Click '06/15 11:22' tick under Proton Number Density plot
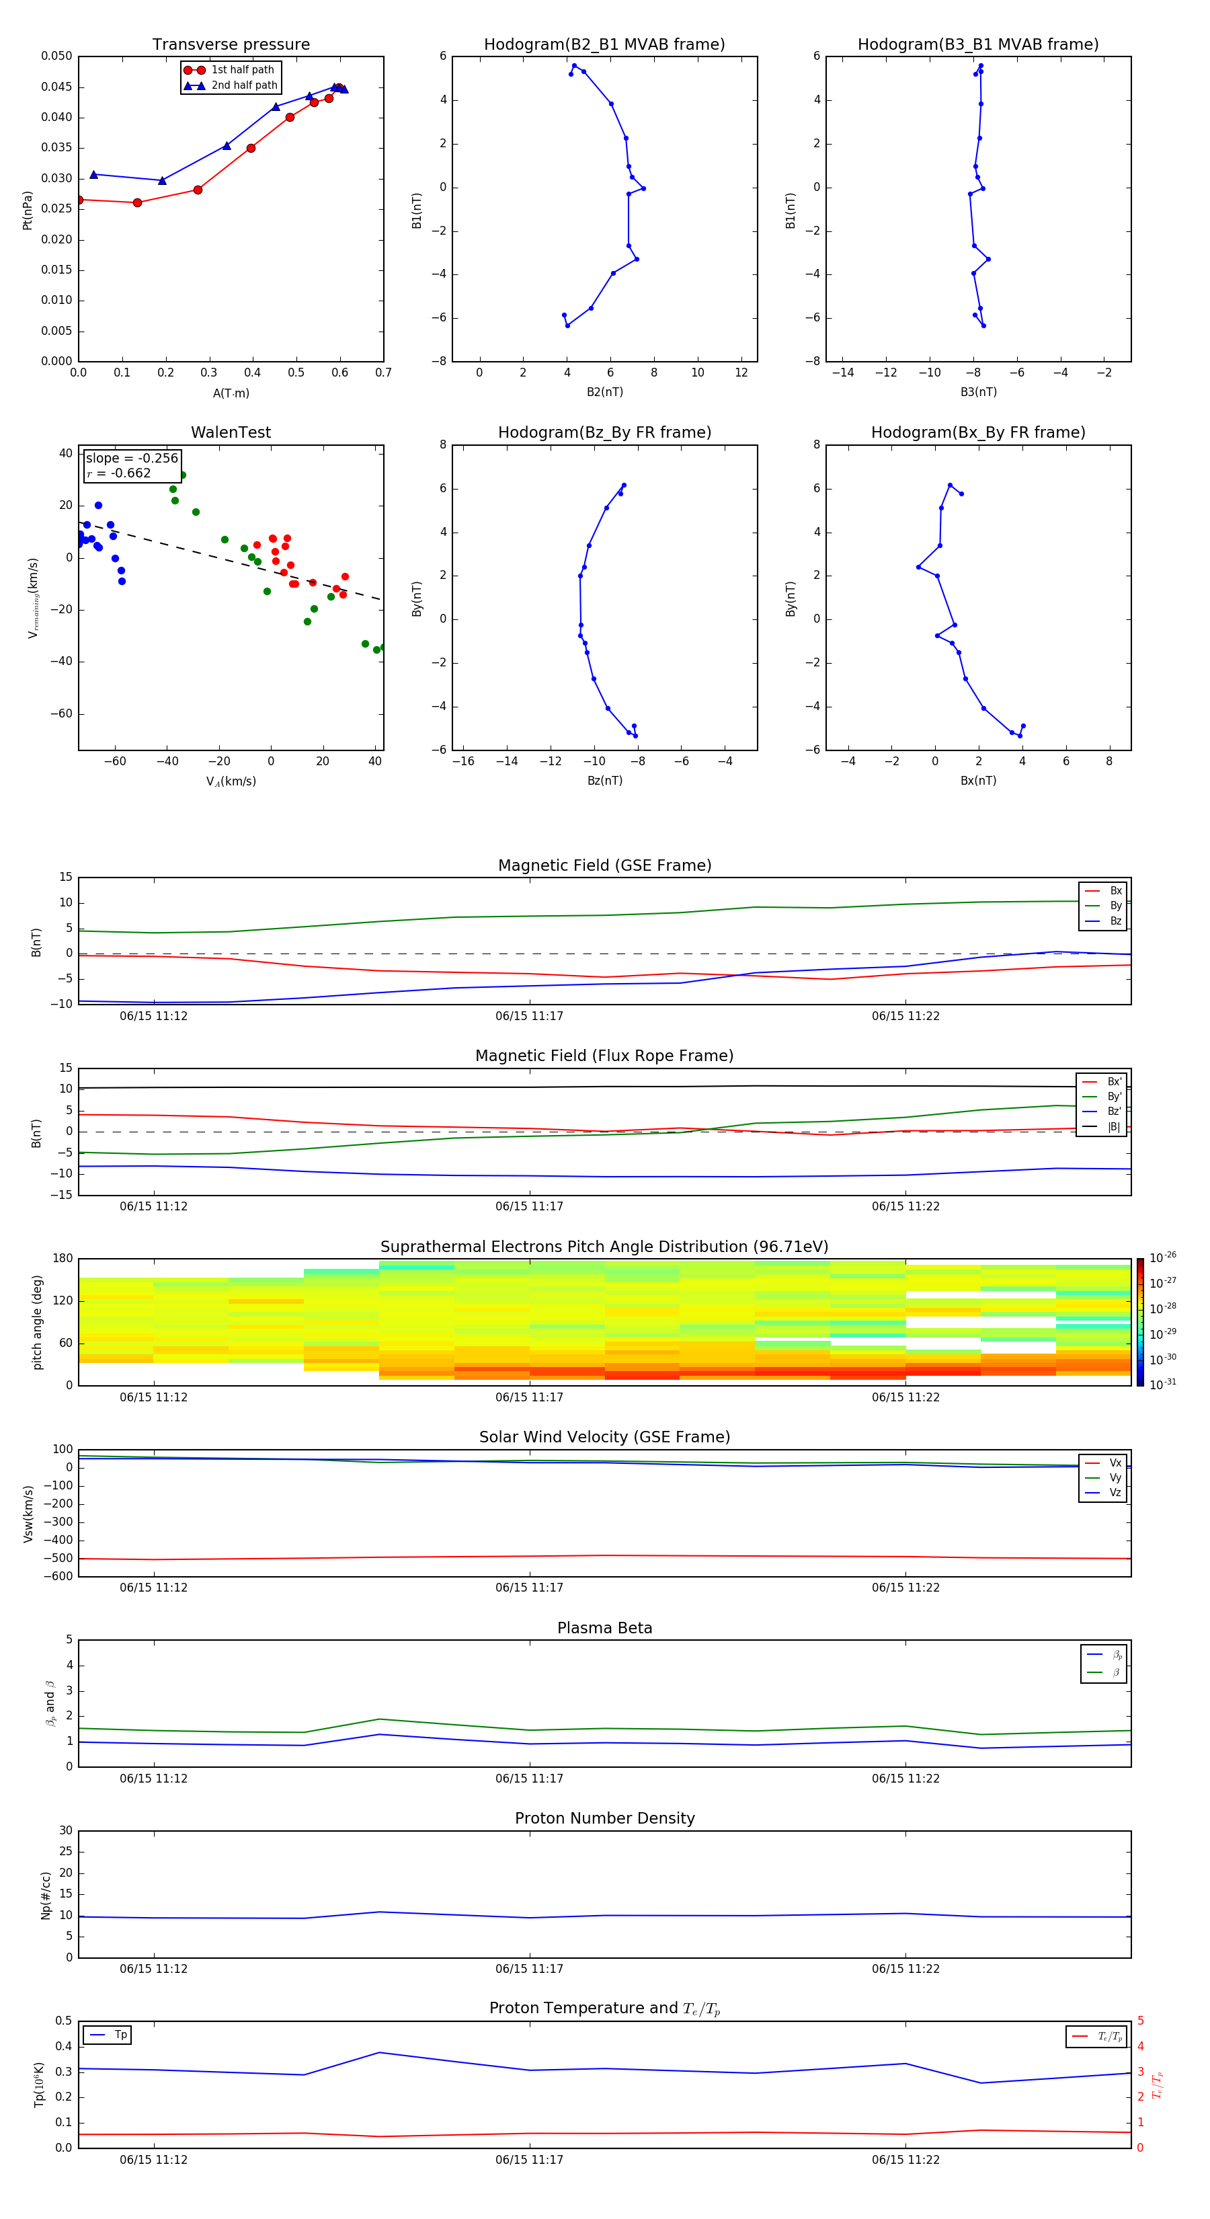 click(905, 1969)
